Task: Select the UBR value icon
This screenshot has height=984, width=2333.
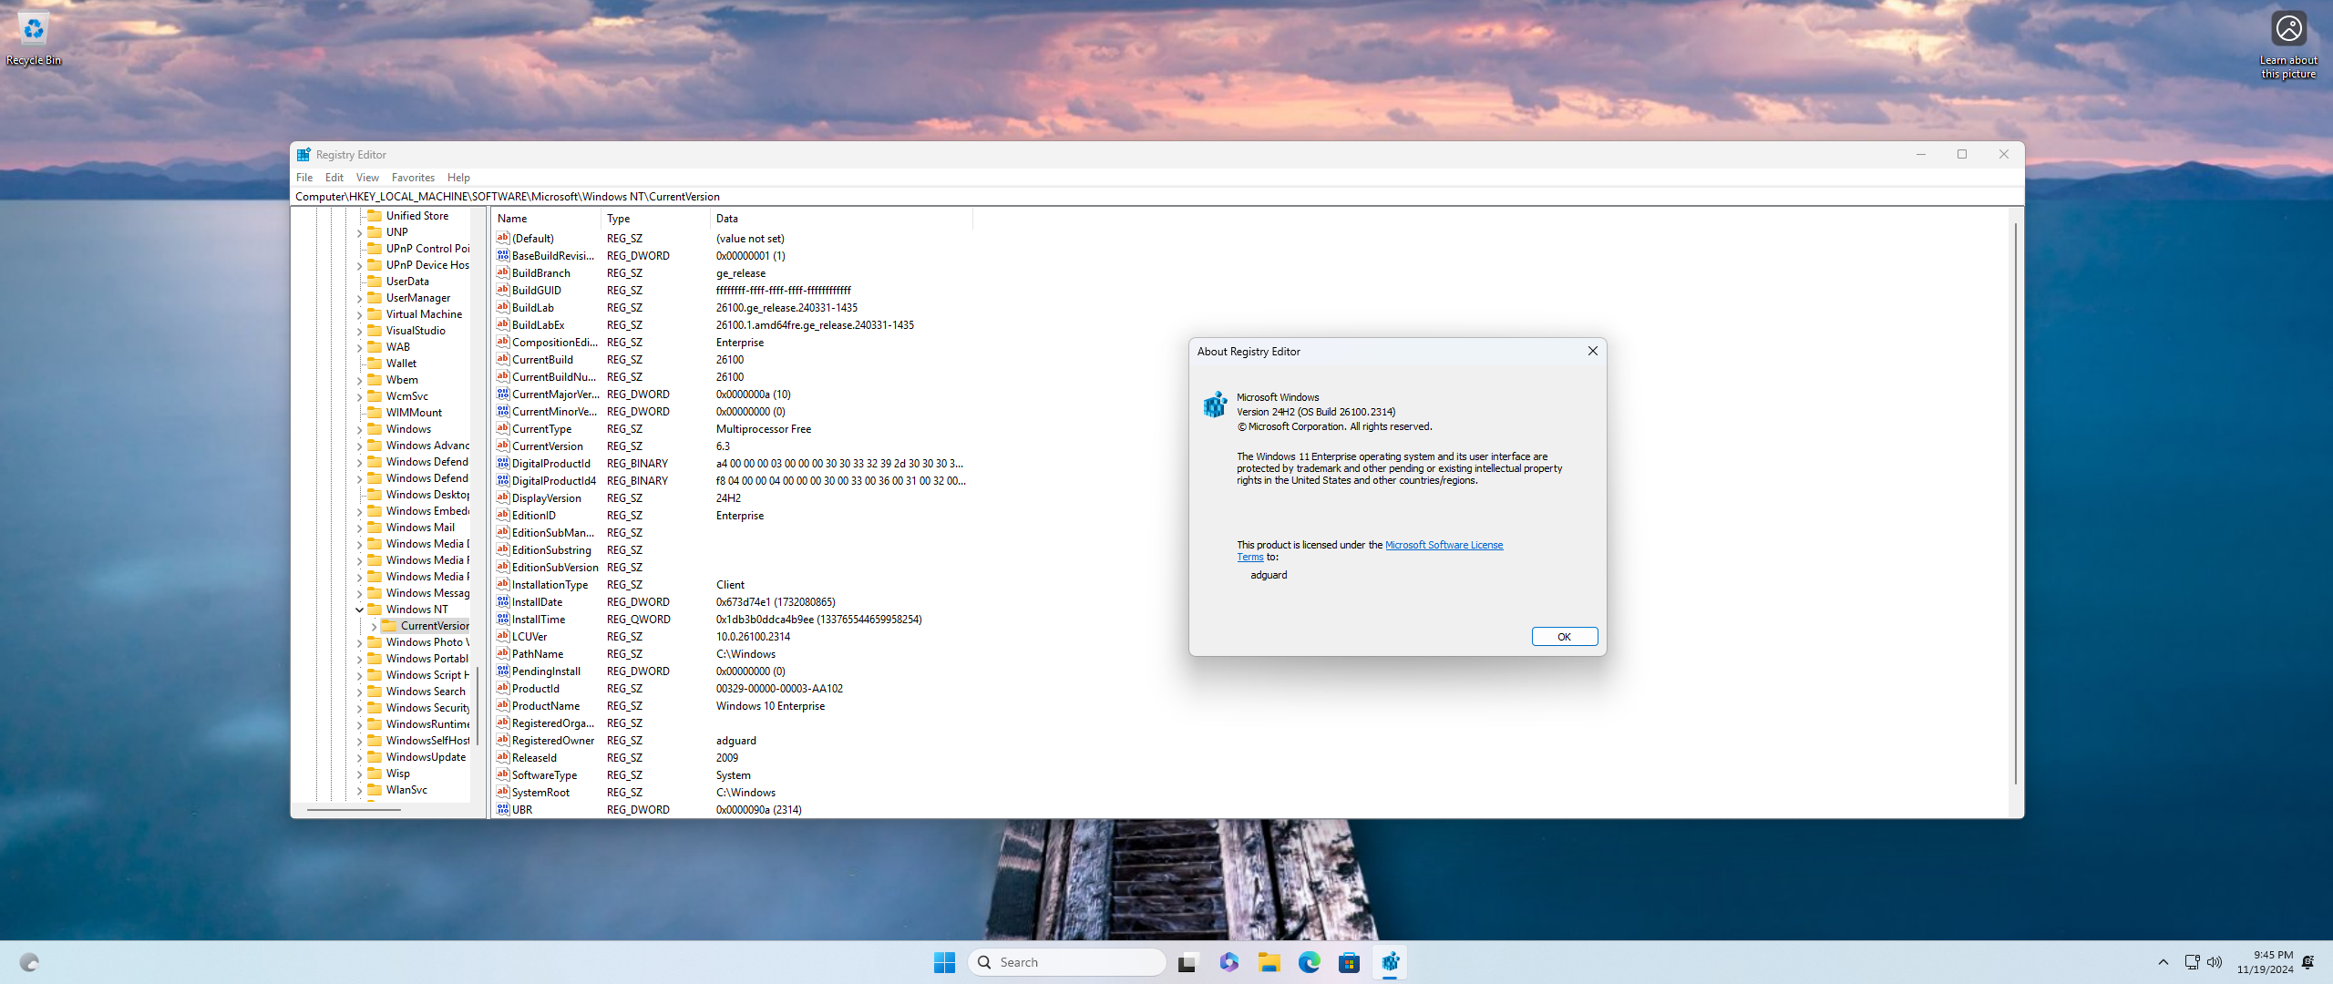Action: (503, 810)
